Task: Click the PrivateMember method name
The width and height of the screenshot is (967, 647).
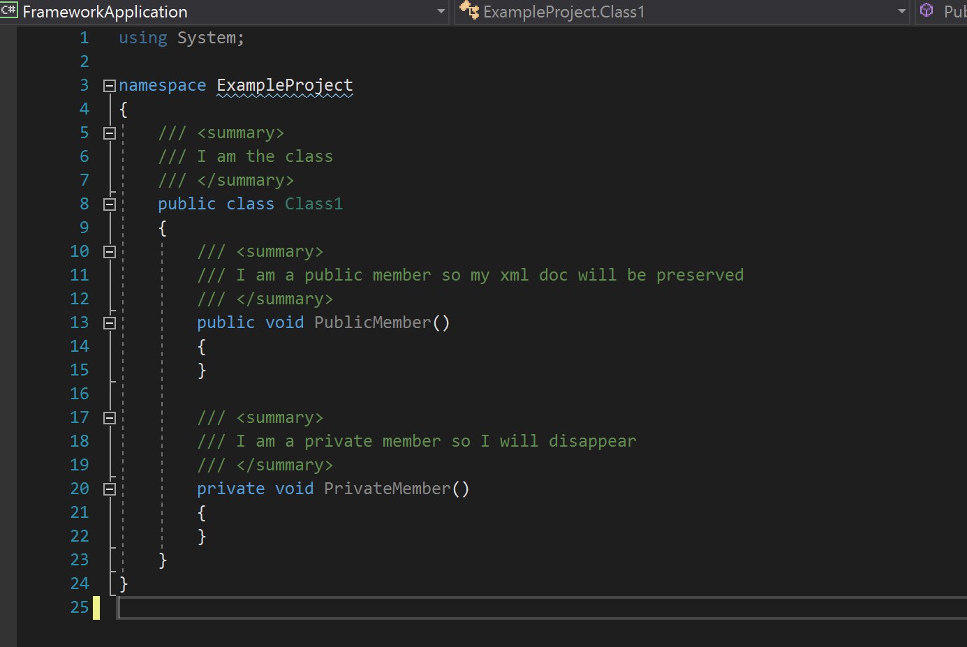Action: point(387,489)
